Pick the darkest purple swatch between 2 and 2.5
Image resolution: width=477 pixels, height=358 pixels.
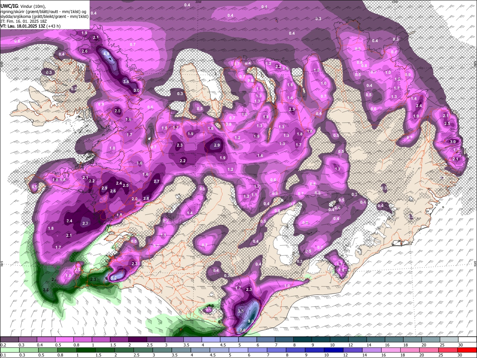pyautogui.click(x=137, y=340)
